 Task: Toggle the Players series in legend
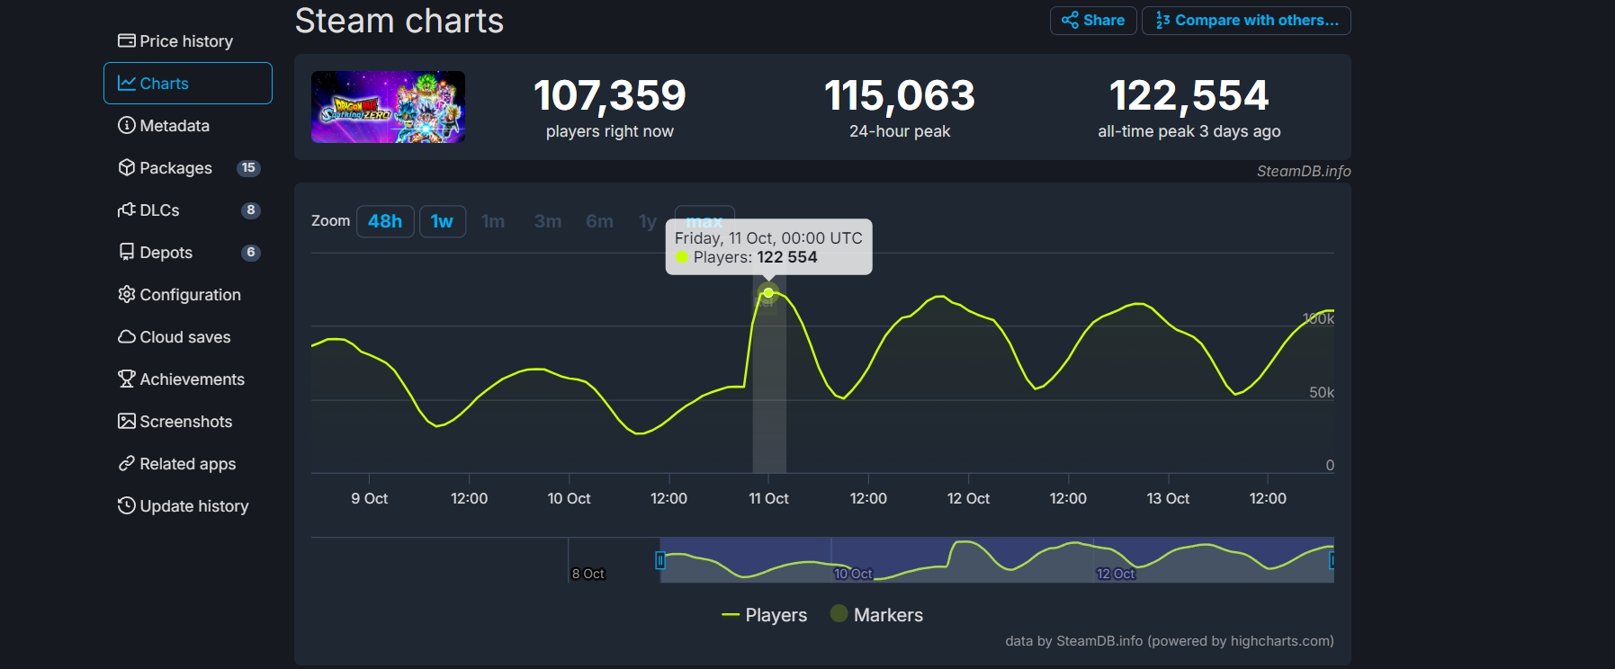pyautogui.click(x=765, y=615)
